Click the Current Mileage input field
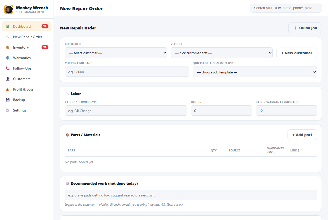This screenshot has width=328, height=220. click(127, 72)
